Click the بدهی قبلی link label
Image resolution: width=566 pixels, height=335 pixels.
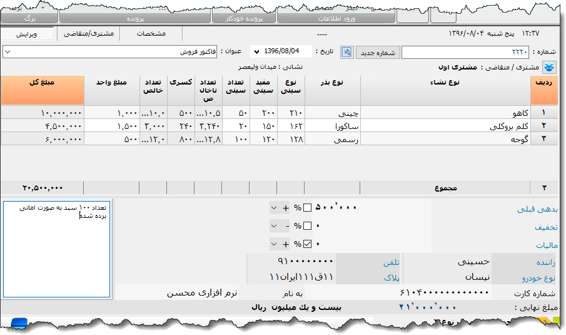coord(537,209)
